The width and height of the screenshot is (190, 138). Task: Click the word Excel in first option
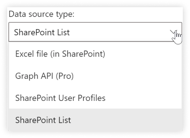click(x=25, y=54)
